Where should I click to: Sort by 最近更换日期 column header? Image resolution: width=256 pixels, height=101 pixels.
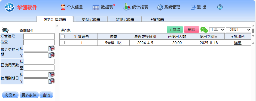point(145,36)
